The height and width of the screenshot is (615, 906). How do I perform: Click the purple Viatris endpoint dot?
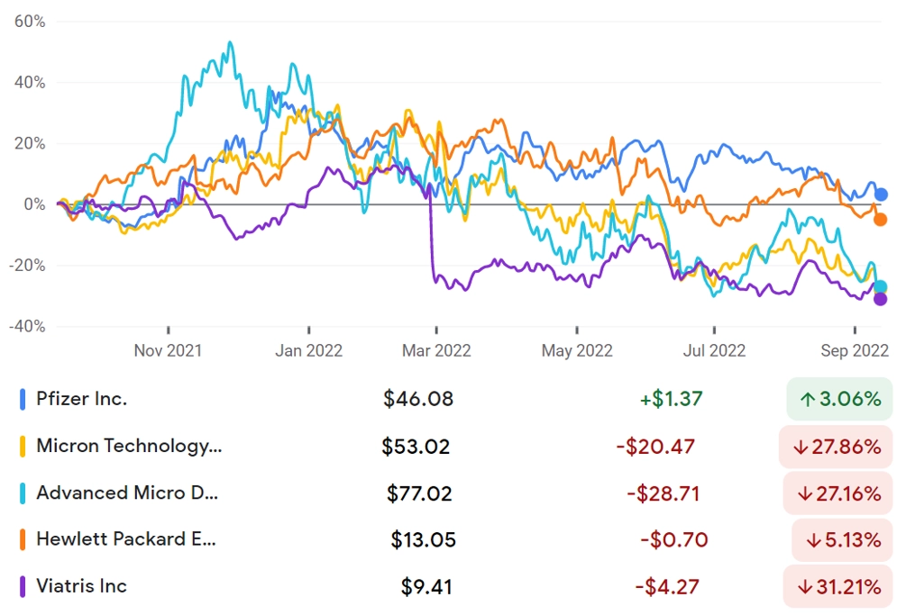click(880, 299)
